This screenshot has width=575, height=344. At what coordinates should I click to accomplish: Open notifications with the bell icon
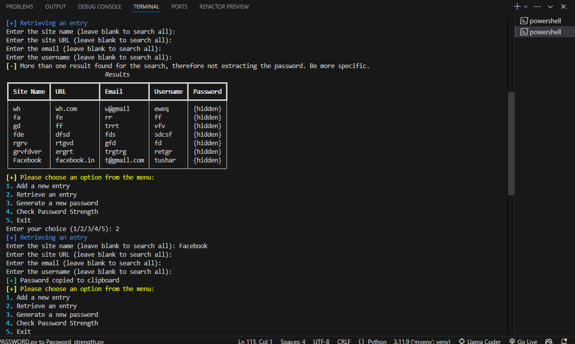click(x=564, y=341)
